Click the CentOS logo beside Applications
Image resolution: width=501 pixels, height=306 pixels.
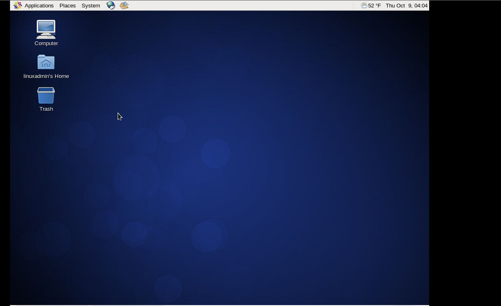click(x=18, y=5)
